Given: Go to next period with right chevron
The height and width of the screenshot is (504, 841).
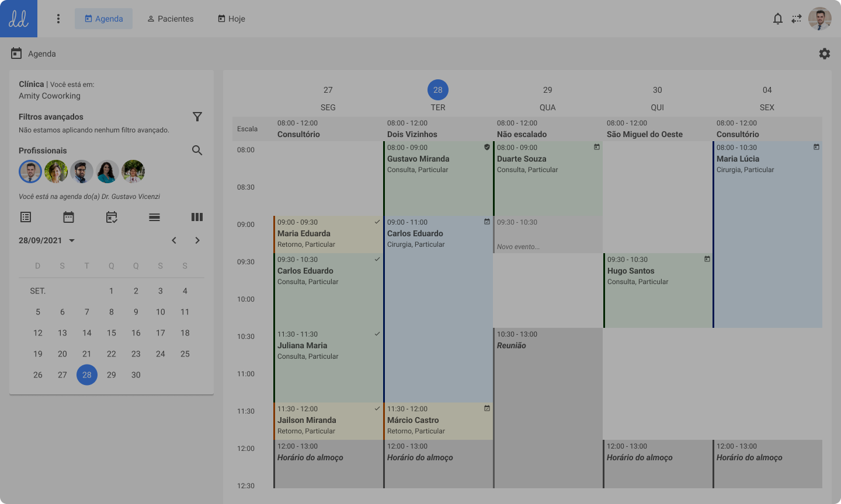Looking at the screenshot, I should 197,240.
